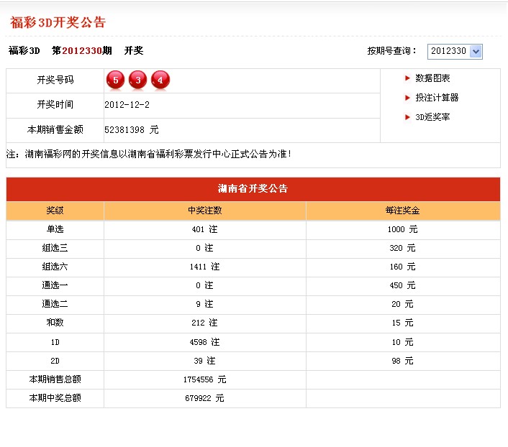
Task: Select the 98 元 prize cell
Action: tap(402, 361)
